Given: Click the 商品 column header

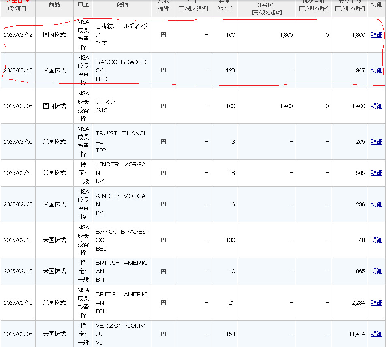Looking at the screenshot, I should 54,4.
